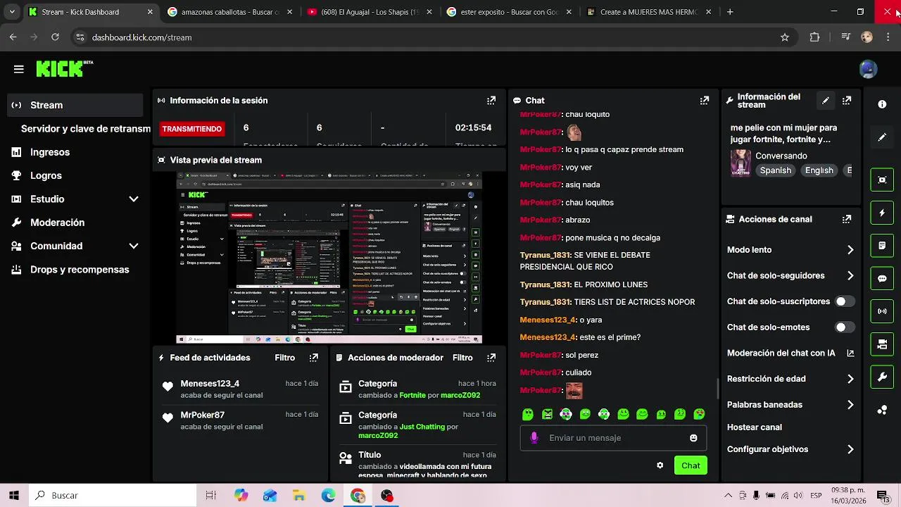Click the Enviar un mensaje input field
901x507 pixels.
pyautogui.click(x=613, y=438)
